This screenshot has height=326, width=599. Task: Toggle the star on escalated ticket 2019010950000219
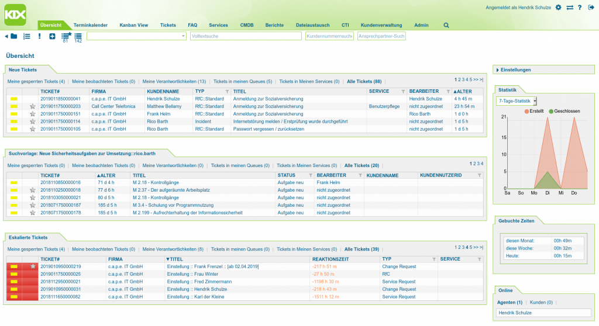[x=33, y=266]
